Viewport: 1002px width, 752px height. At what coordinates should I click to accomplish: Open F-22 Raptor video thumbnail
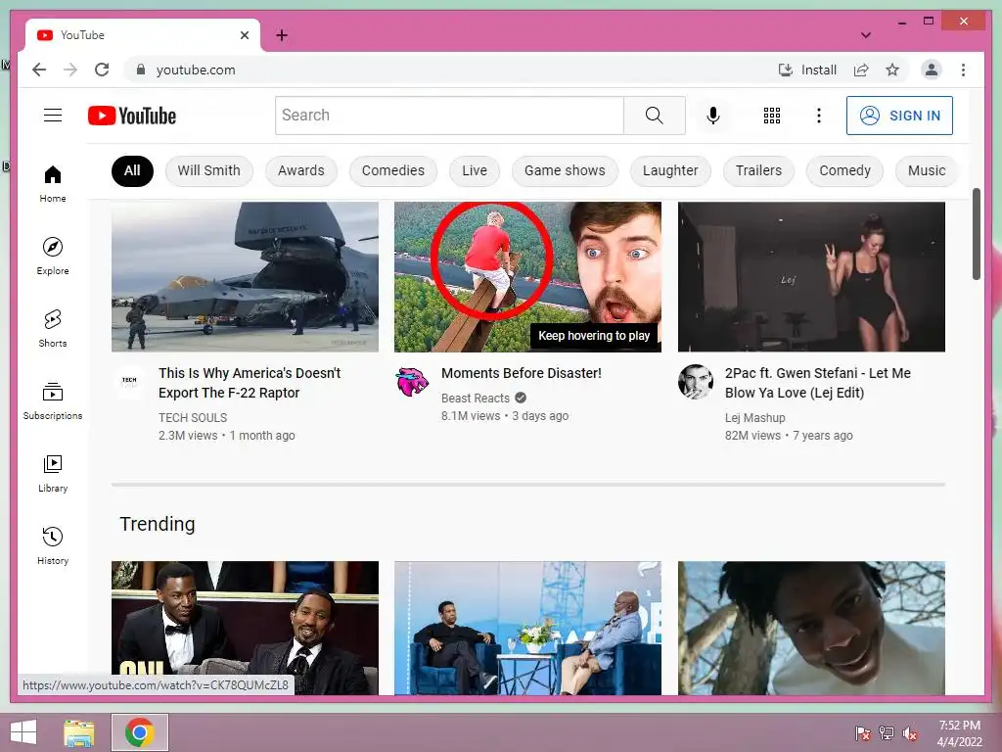pyautogui.click(x=245, y=277)
